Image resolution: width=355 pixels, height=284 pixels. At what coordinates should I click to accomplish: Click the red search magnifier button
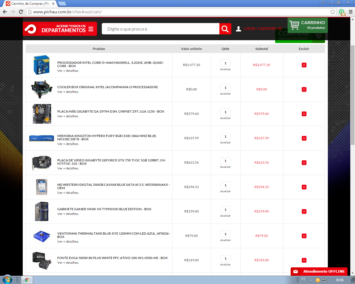225,29
